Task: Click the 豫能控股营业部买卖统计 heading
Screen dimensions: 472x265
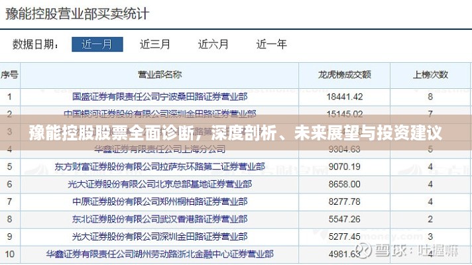Action: [x=78, y=14]
